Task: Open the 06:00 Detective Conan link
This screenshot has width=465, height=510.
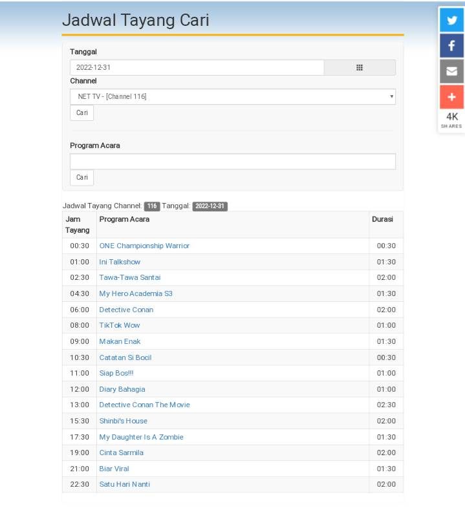Action: (x=126, y=310)
